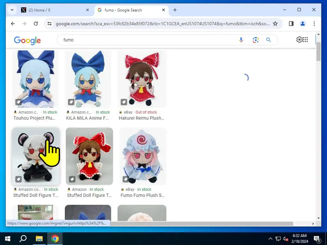The height and width of the screenshot is (245, 327).
Task: Go to Google home via logo
Action: tap(27, 41)
